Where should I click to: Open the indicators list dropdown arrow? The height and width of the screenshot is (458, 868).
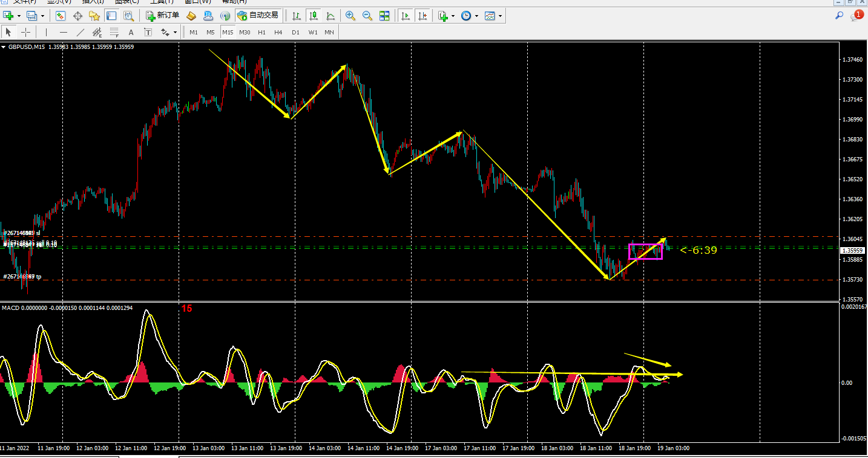coord(453,16)
